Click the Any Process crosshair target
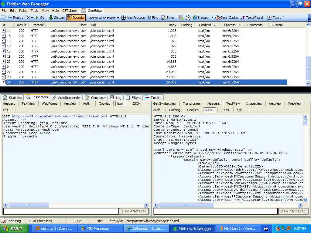The image size is (311, 233). pos(133,18)
